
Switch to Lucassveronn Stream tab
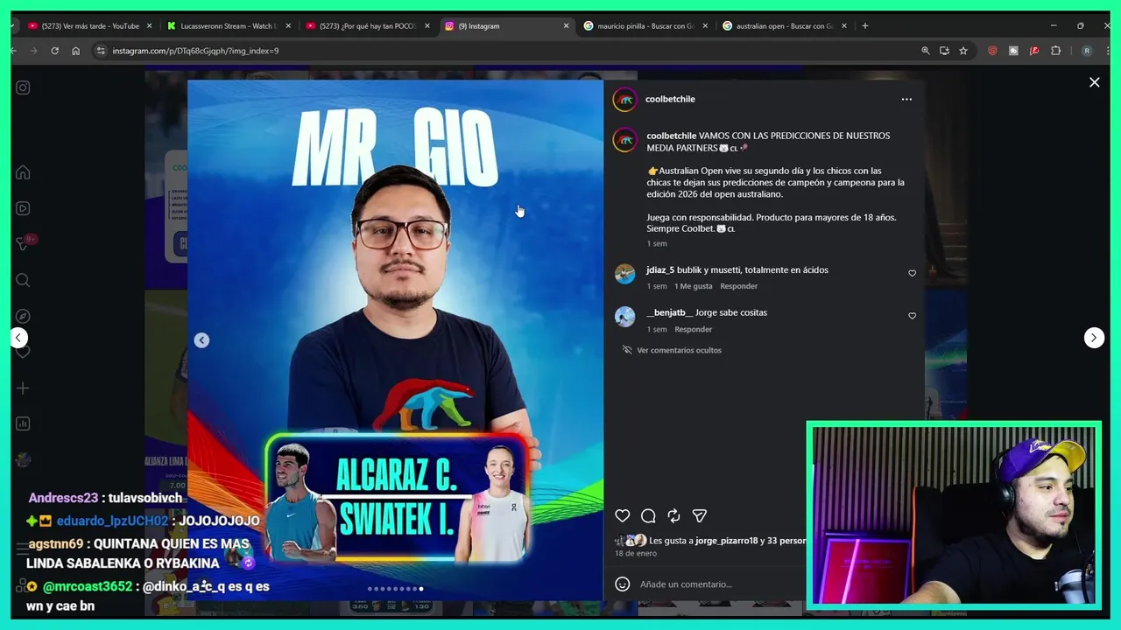click(228, 26)
